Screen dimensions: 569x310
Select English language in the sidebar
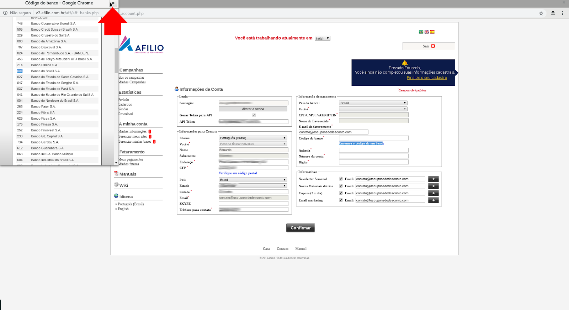[x=123, y=209]
